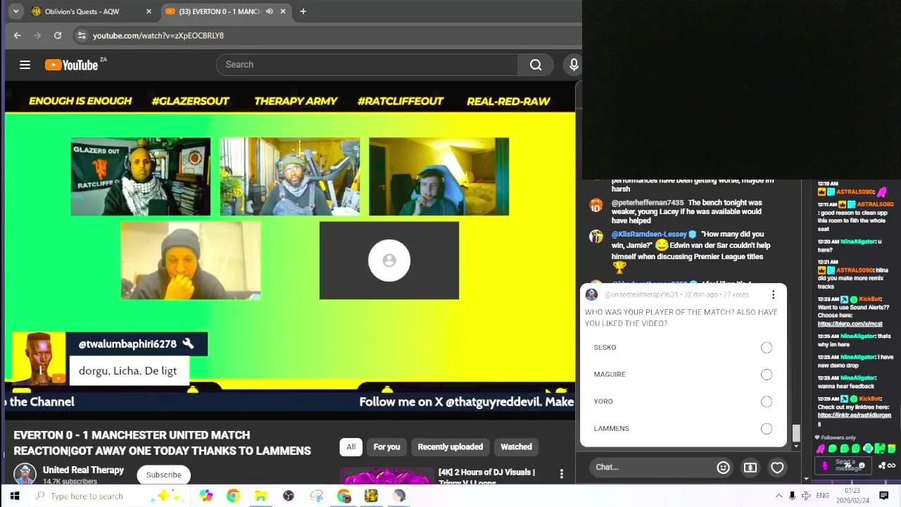This screenshot has width=901, height=507.
Task: Open the linktr.ee/rashidjurgens link in chat
Action: (855, 416)
